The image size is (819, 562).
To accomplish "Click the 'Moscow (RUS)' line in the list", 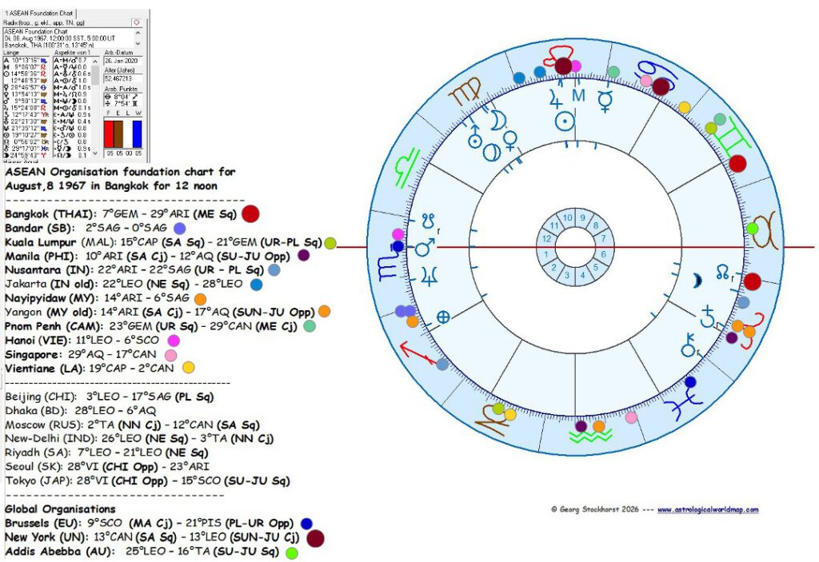I will (132, 425).
